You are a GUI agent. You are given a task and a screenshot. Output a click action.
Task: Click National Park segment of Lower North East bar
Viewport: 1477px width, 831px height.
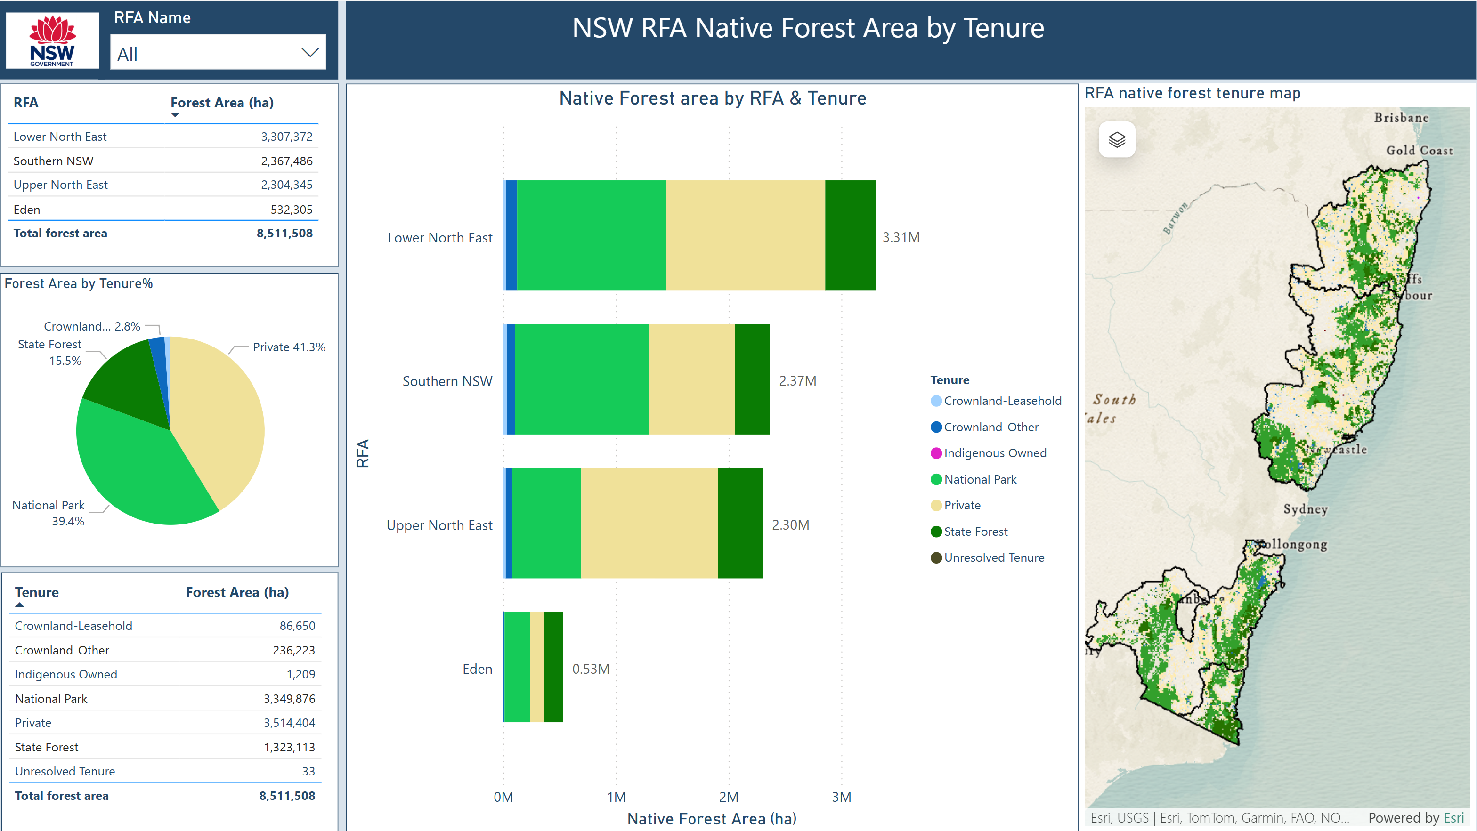click(591, 235)
